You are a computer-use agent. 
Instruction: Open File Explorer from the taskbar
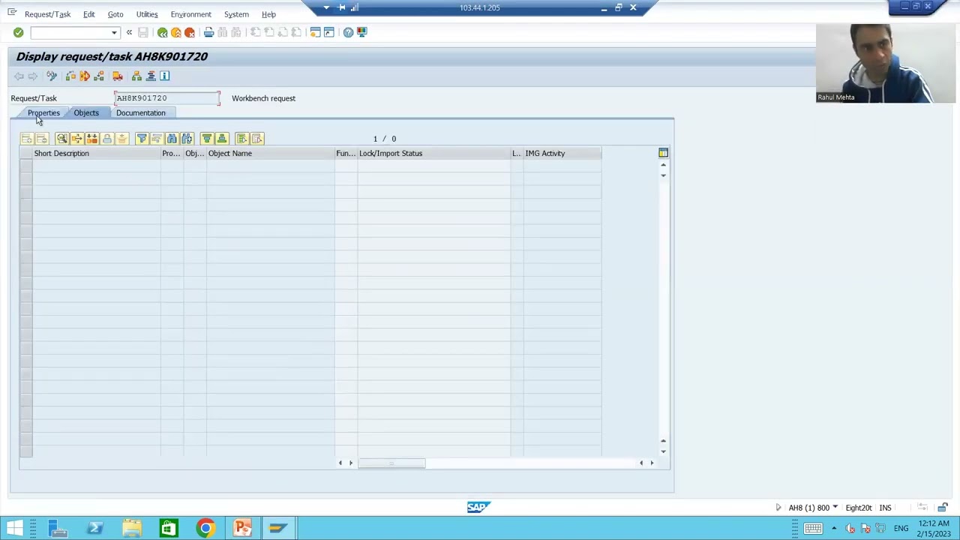[131, 528]
